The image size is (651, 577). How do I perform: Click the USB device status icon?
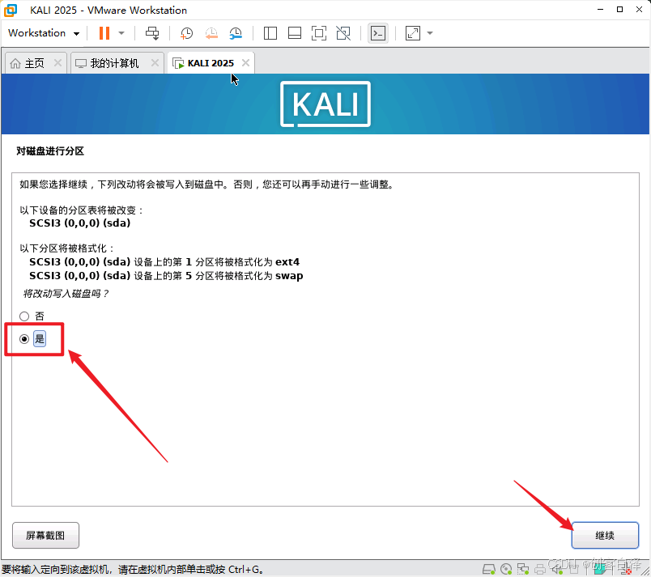574,570
